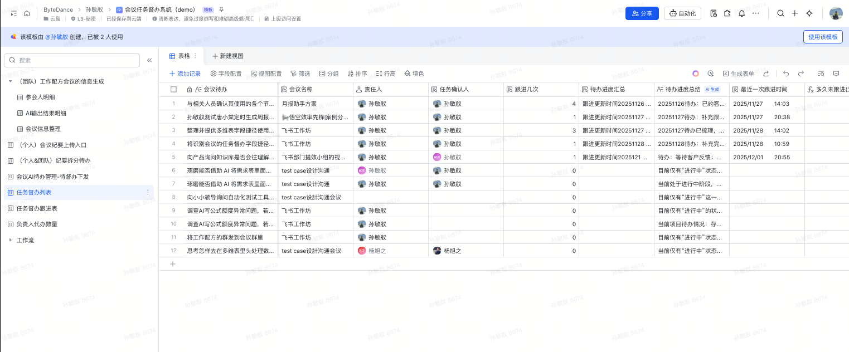Click the 新建视图 tab
Screen dimensions: 849x352
227,56
